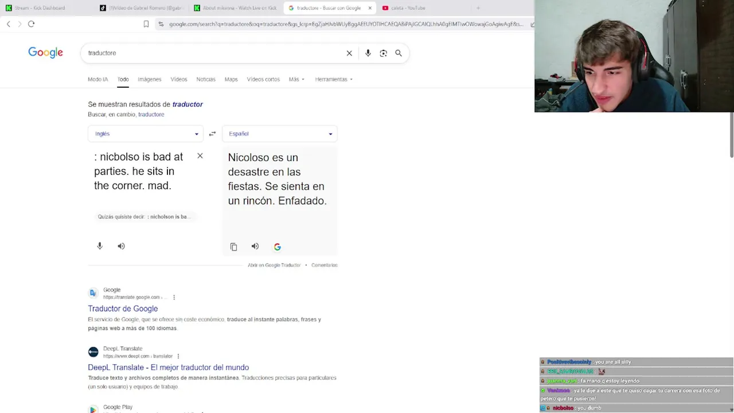Viewport: 734px width, 413px height.
Task: Open more options for translate.google.com result
Action: click(174, 297)
